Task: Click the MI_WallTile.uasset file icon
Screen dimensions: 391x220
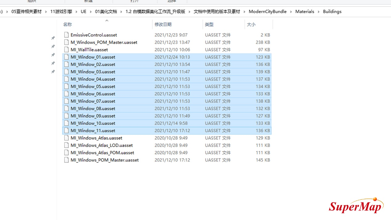Action: [66, 50]
